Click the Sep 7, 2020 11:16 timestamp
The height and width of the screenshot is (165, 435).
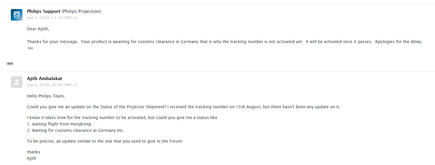(52, 18)
